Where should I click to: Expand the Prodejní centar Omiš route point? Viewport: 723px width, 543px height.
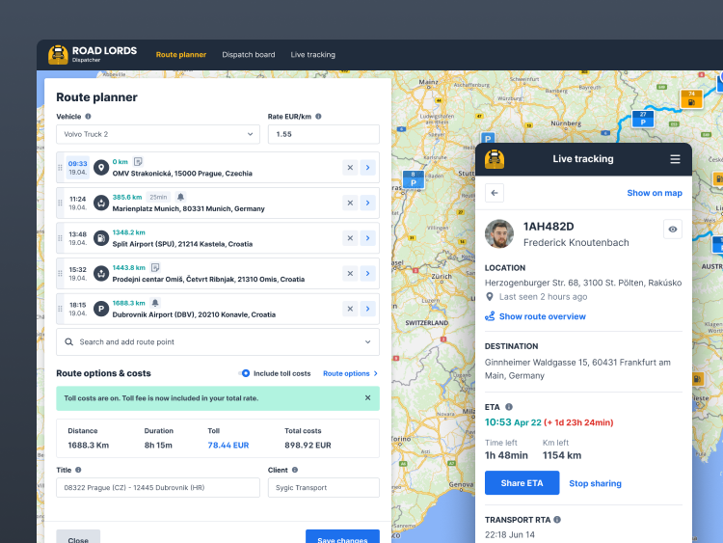click(x=367, y=274)
